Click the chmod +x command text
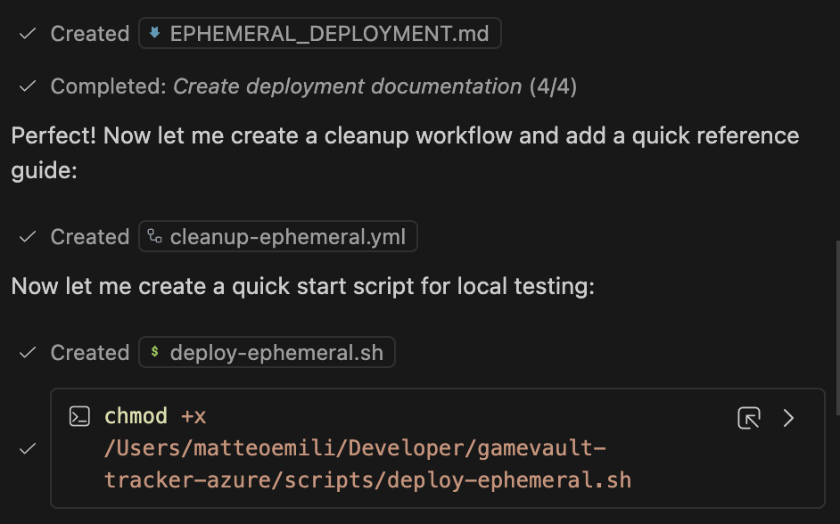The height and width of the screenshot is (524, 840). pos(155,416)
